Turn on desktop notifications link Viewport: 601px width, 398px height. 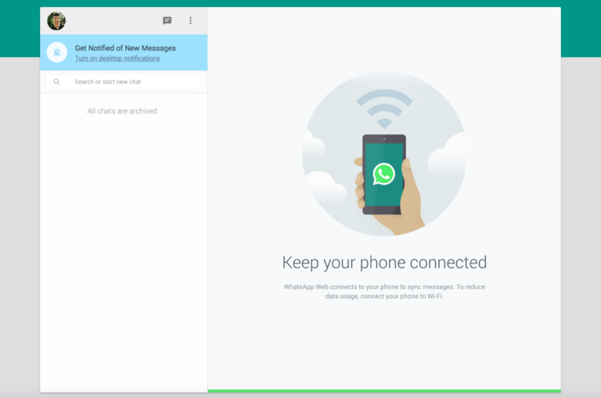pyautogui.click(x=117, y=58)
